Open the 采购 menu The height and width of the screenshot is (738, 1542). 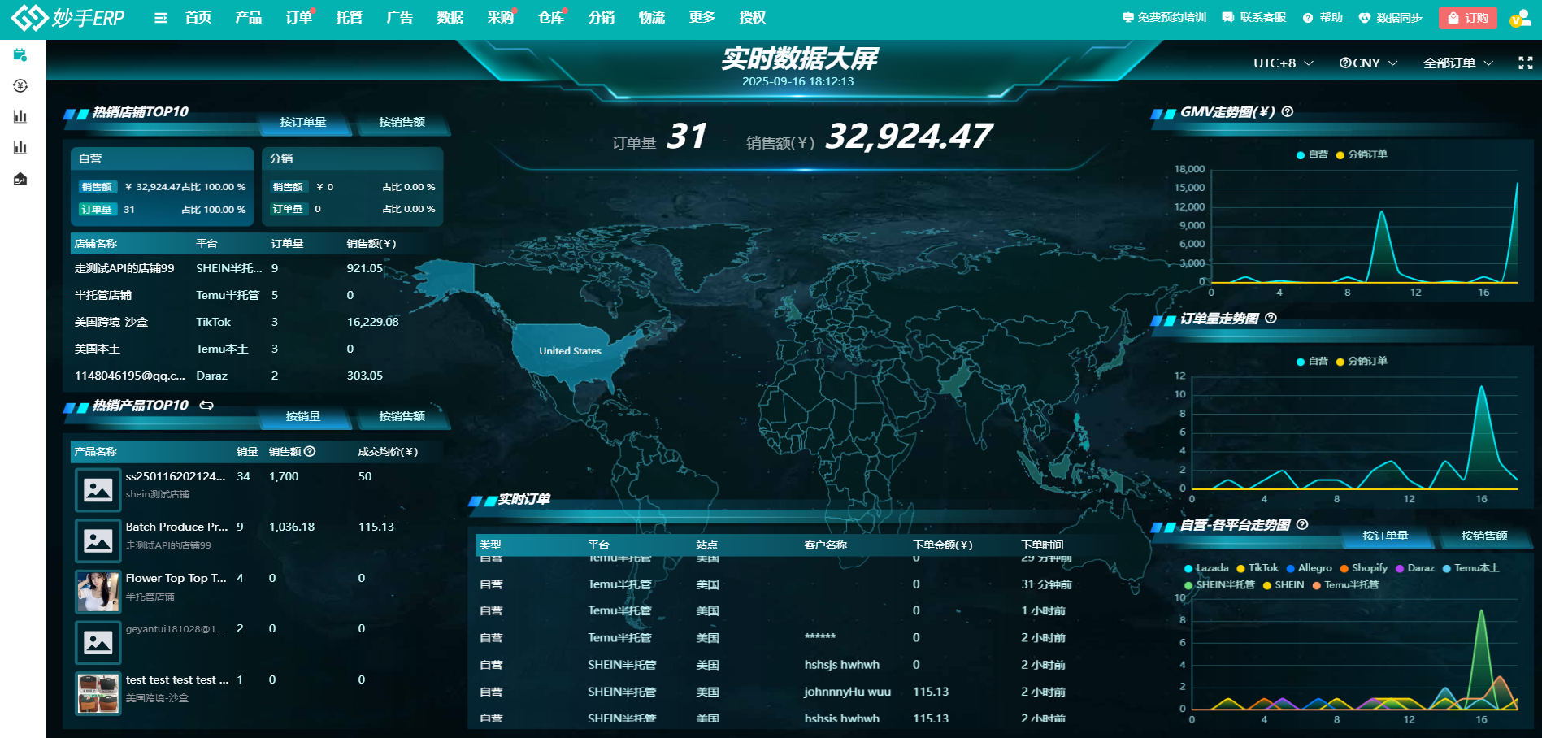pos(501,18)
